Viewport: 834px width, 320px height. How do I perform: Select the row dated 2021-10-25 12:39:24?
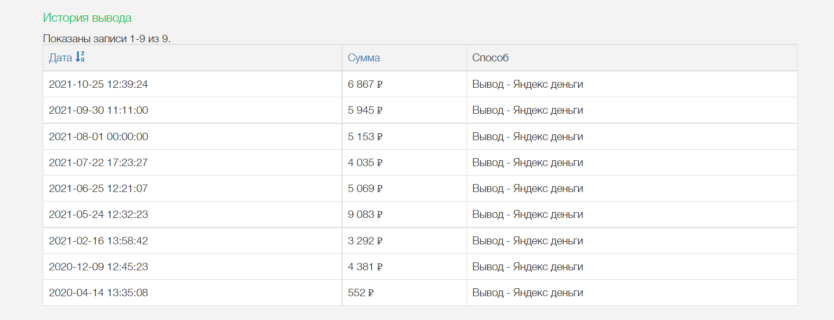(x=98, y=84)
